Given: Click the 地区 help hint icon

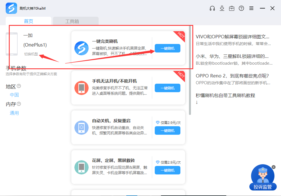Looking at the screenshot, I should [19, 86].
